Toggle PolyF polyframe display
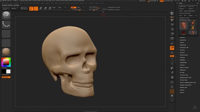 (x=172, y=82)
